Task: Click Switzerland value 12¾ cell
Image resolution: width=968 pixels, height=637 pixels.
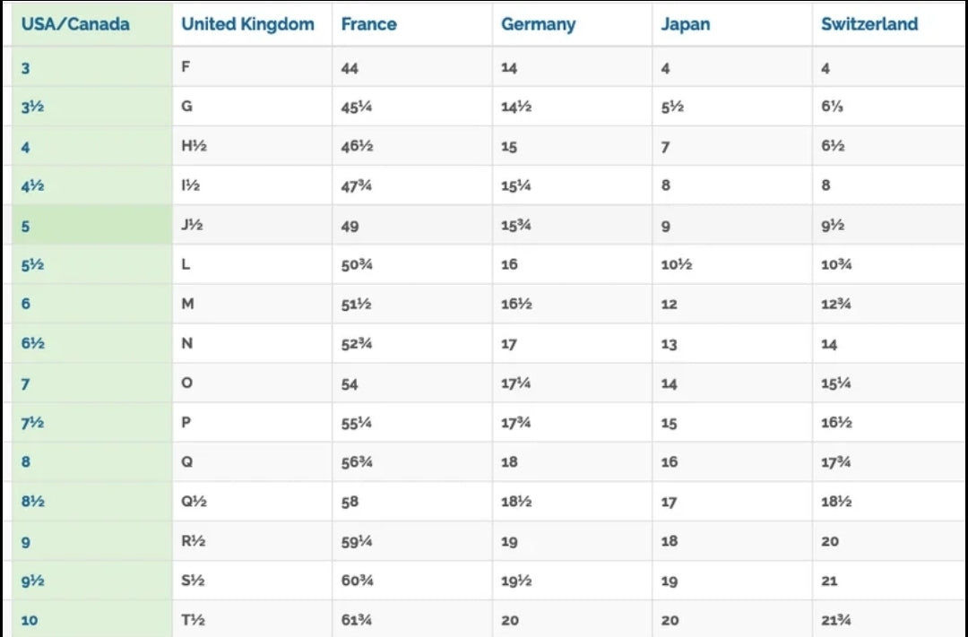Action: pyautogui.click(x=890, y=305)
